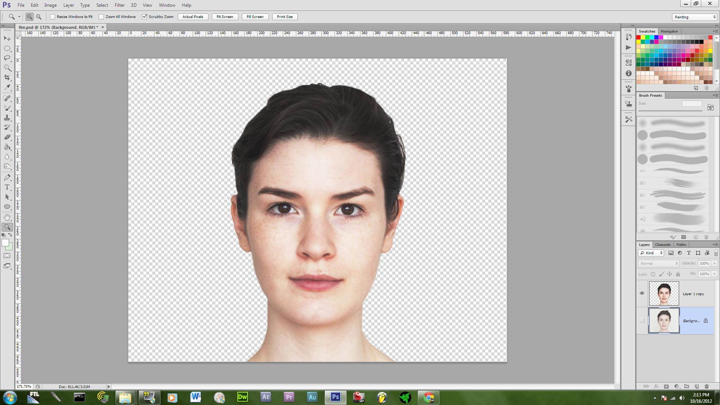Open the Select menu
The height and width of the screenshot is (405, 720).
102,5
